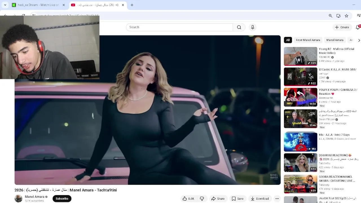The height and width of the screenshot is (203, 361).
Task: Click the 7abche9lu channel name
Action: tap(324, 163)
